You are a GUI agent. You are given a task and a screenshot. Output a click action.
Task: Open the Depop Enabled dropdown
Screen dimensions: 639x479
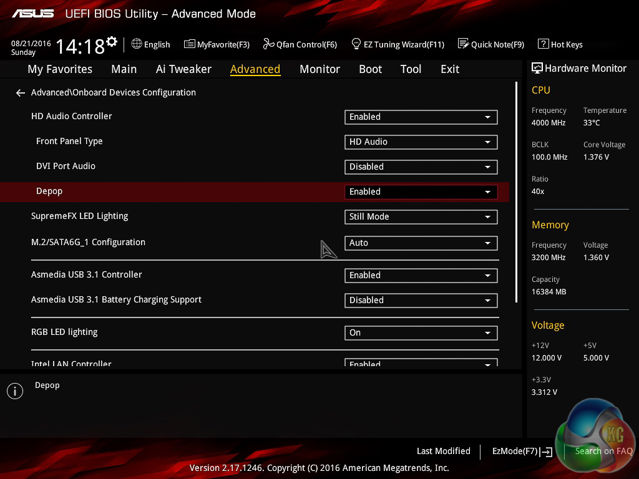pos(421,192)
